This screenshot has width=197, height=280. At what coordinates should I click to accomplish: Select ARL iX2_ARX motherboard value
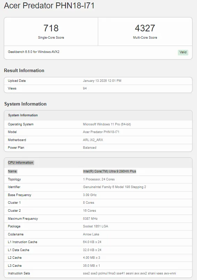[93, 140]
